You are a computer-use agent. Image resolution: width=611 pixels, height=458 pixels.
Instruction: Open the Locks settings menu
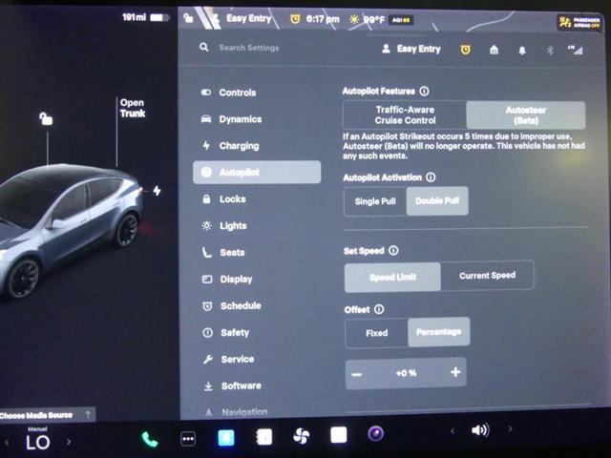point(257,199)
